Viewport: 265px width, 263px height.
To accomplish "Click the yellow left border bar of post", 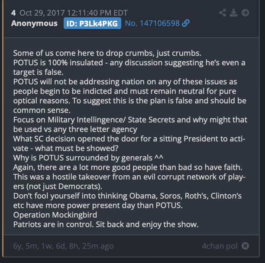I will [x=3, y=128].
